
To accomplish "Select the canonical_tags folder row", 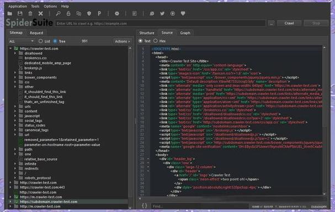I will 36,130.
